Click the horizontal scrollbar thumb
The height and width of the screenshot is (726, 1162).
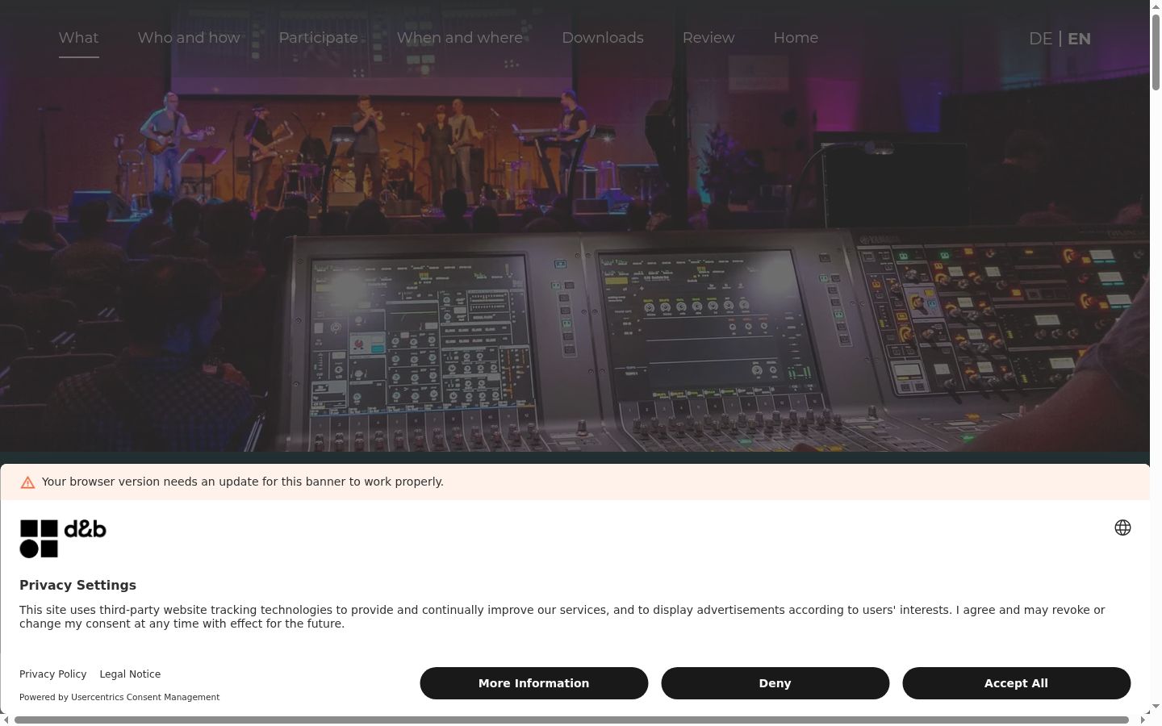pyautogui.click(x=571, y=720)
